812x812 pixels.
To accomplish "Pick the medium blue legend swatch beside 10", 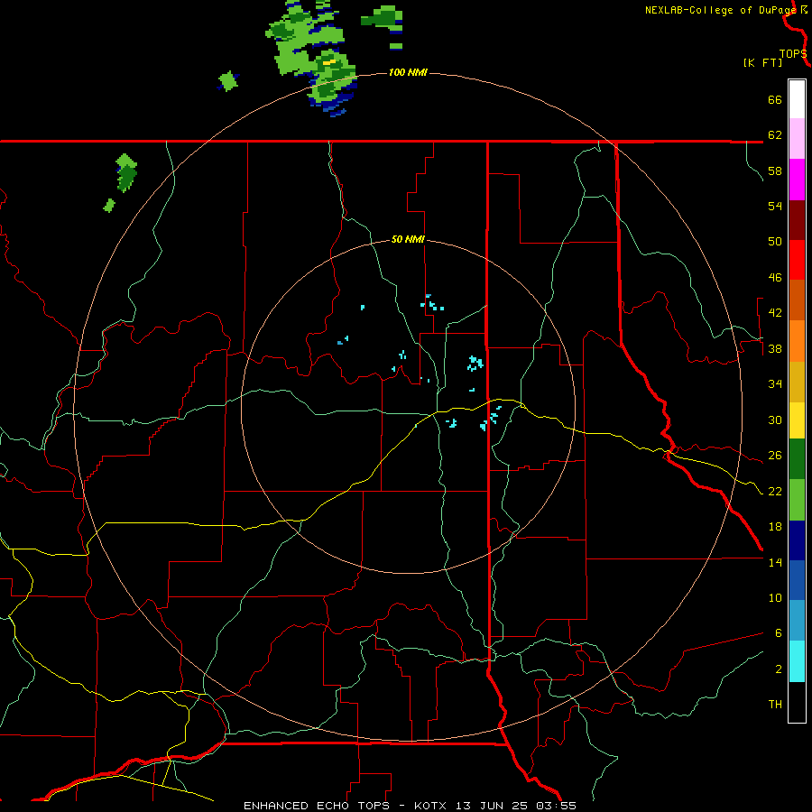I will click(797, 580).
